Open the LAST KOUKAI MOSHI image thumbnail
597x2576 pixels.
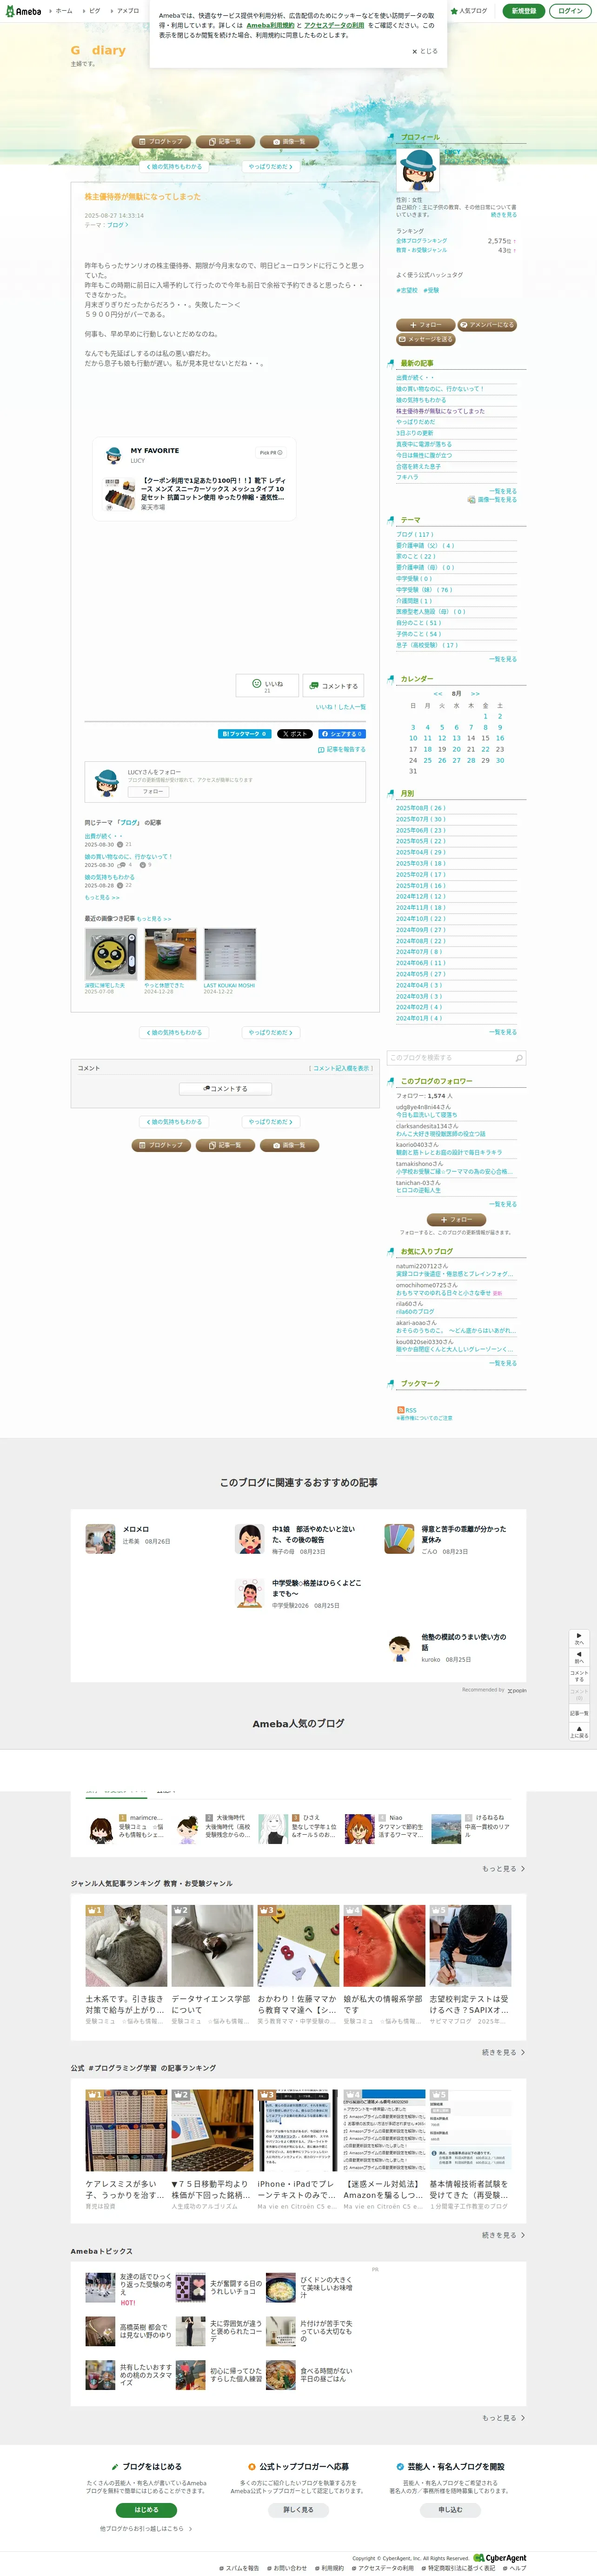tap(230, 954)
